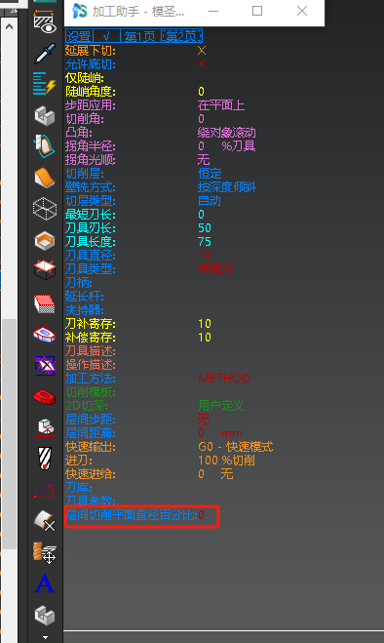Click the 补偿寄存 value 10

(x=205, y=337)
